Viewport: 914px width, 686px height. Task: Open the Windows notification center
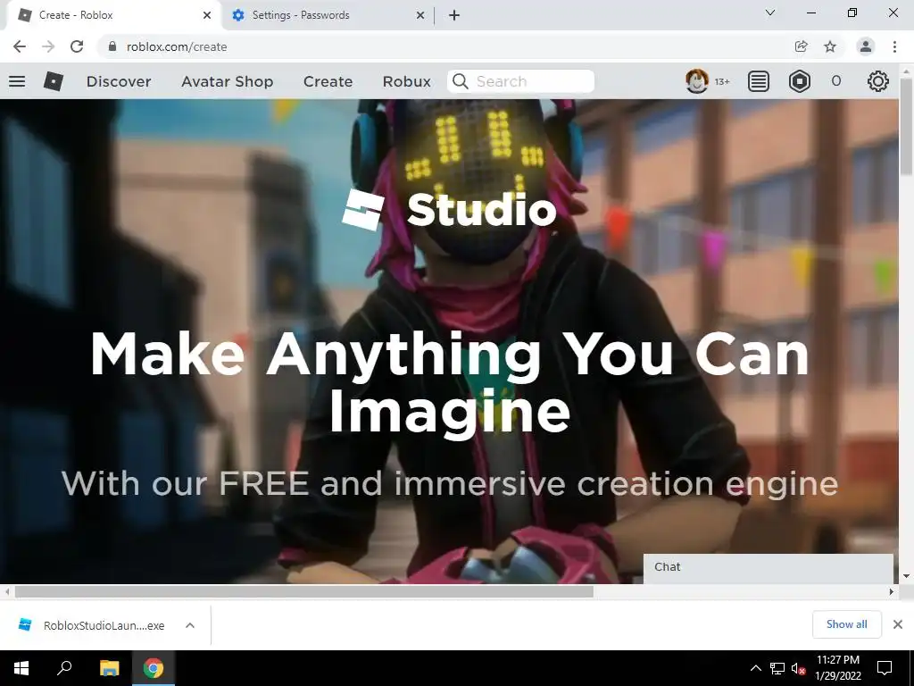(885, 668)
